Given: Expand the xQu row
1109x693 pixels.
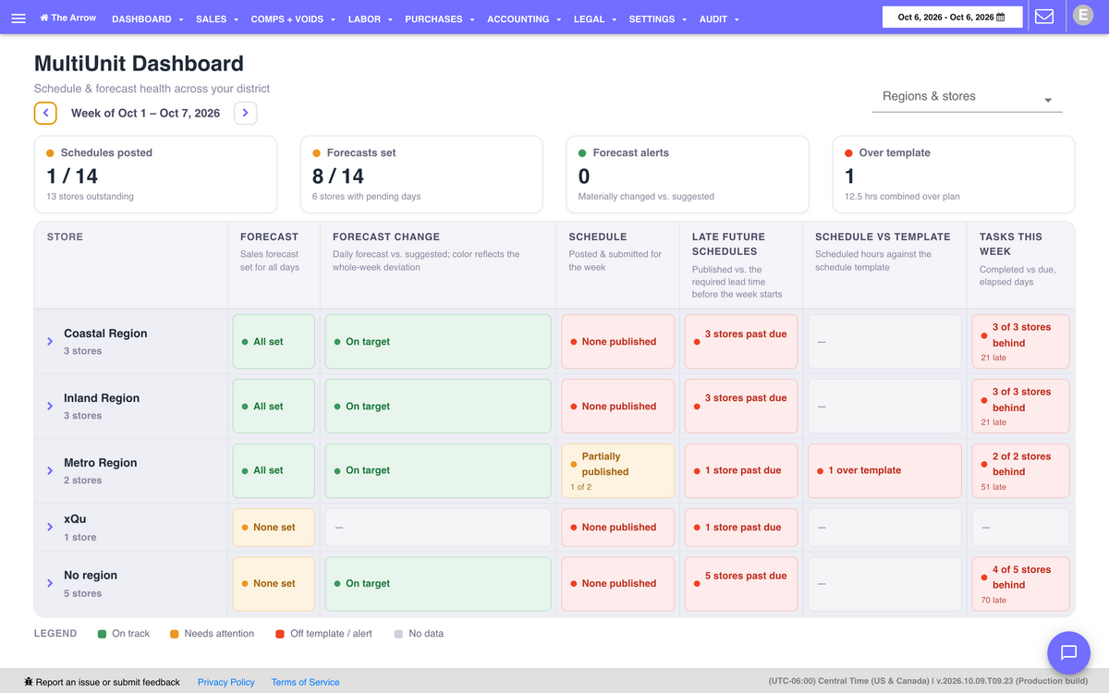Looking at the screenshot, I should click(50, 528).
